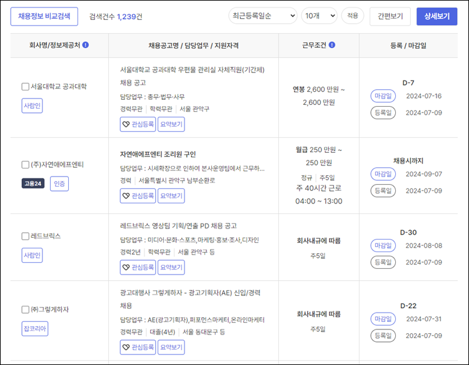Open the 레드브릭스 영상팀 기획/연출 PD job title
The image size is (469, 365).
click(178, 226)
